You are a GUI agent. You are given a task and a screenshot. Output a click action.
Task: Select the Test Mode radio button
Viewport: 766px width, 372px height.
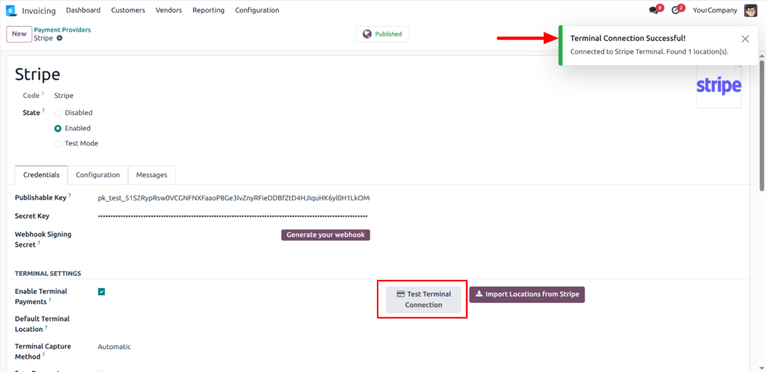coord(58,144)
